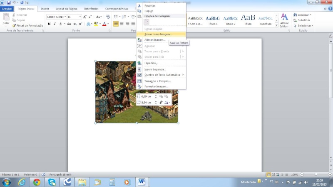Toggle superscript formatting
Screen dimensions: 333x187
point(80,24)
